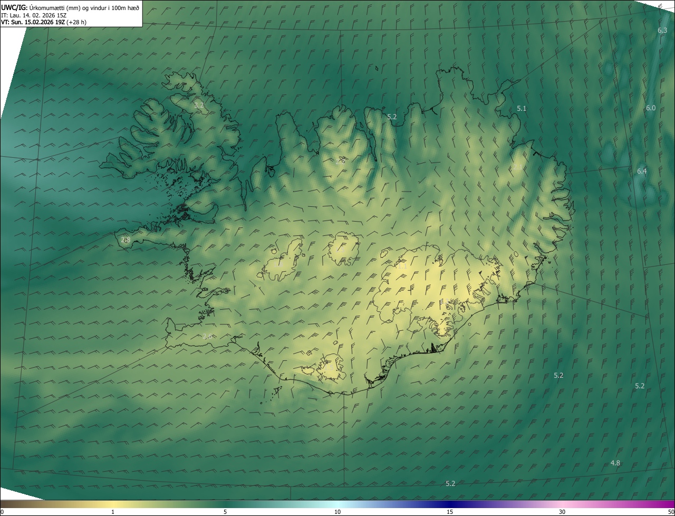Image resolution: width=675 pixels, height=516 pixels.
Task: Click the colorbar tick label 30
Action: (562, 512)
